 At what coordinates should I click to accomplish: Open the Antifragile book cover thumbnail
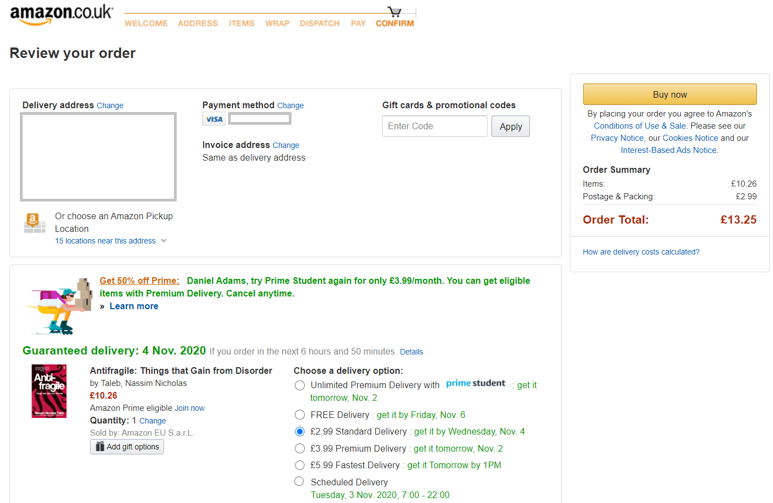pos(49,391)
